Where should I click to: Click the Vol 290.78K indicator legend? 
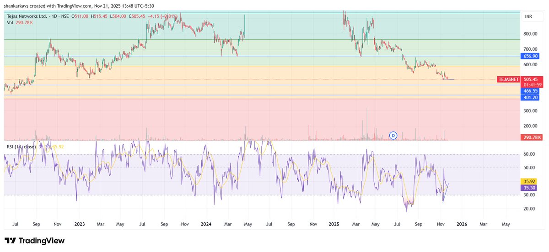(x=20, y=22)
